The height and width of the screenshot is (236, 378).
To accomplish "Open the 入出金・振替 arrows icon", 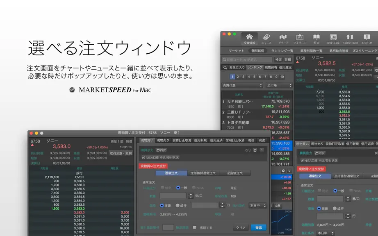I will (x=350, y=39).
